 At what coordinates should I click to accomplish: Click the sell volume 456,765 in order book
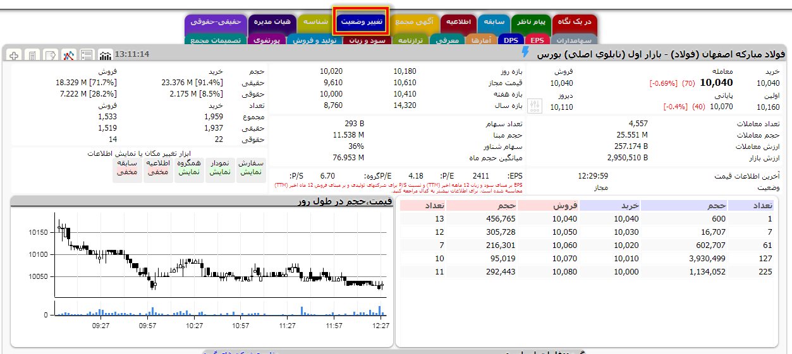click(500, 218)
